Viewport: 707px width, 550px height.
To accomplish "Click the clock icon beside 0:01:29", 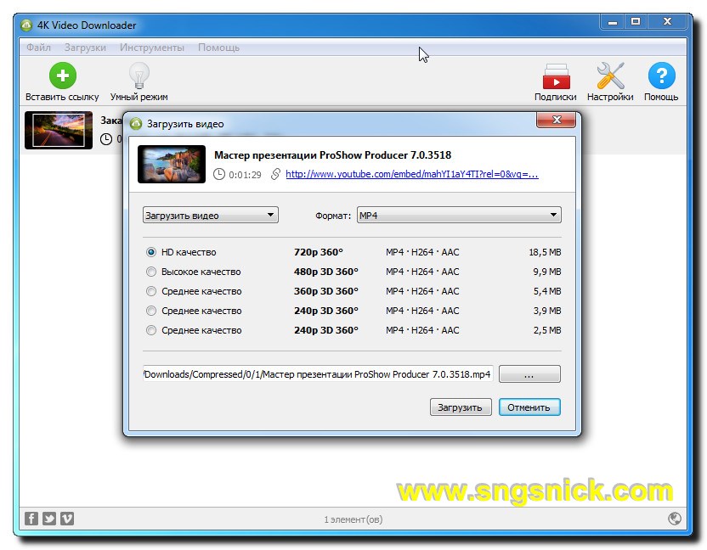I will pos(219,174).
